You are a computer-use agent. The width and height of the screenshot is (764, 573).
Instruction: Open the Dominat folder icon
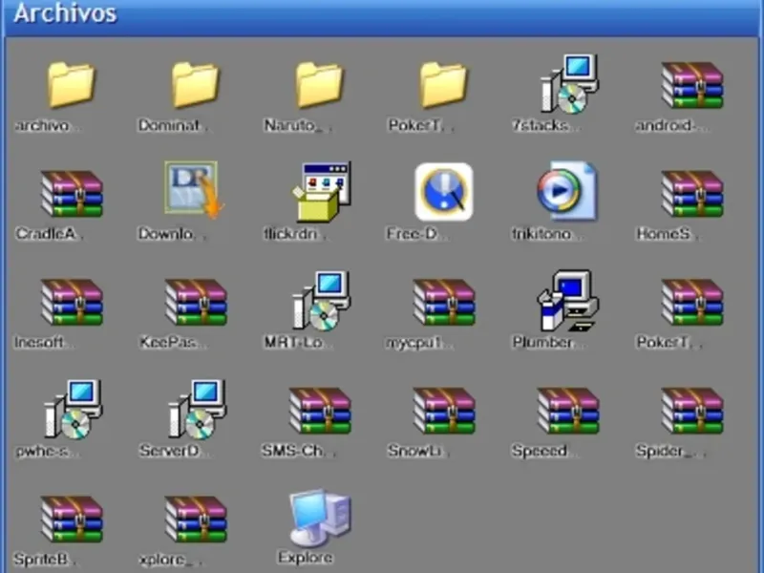(x=196, y=84)
